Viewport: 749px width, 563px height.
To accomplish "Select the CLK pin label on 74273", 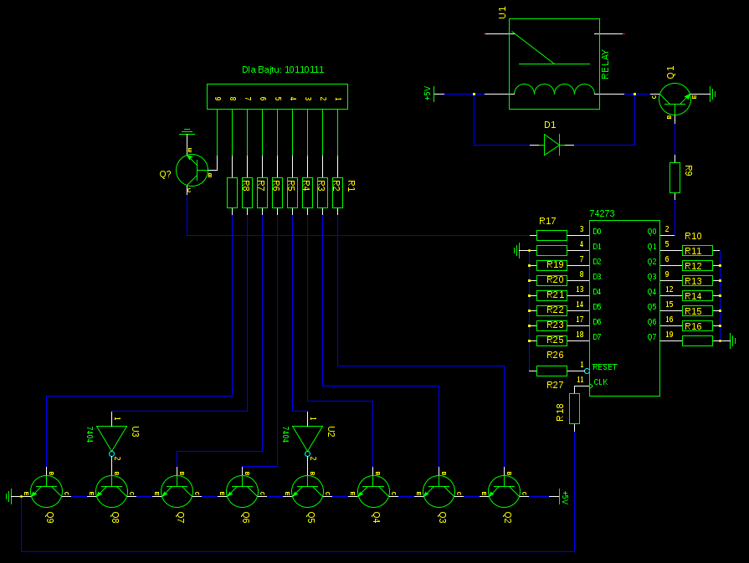I will click(601, 382).
